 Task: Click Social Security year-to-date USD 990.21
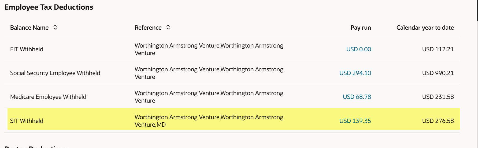coord(438,73)
